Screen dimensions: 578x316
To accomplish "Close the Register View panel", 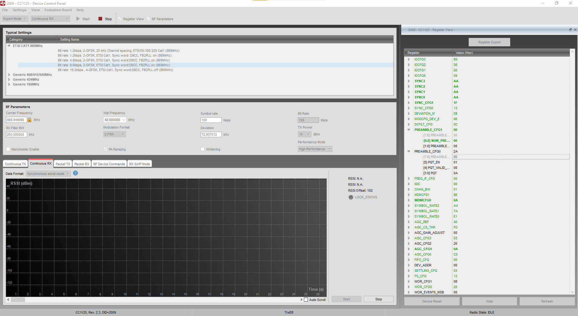I will (575, 29).
